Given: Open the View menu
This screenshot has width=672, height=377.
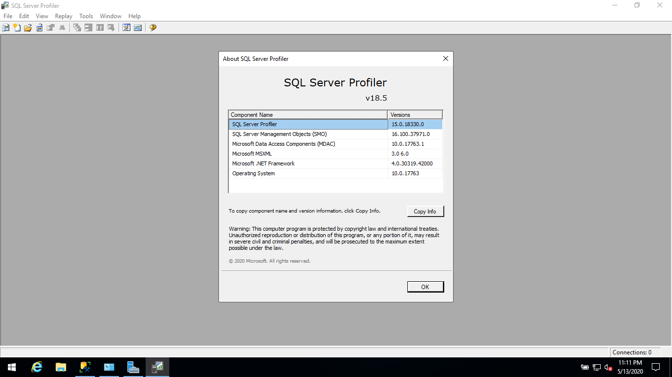Looking at the screenshot, I should [42, 16].
